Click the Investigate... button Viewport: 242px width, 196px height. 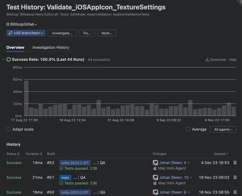click(x=62, y=33)
